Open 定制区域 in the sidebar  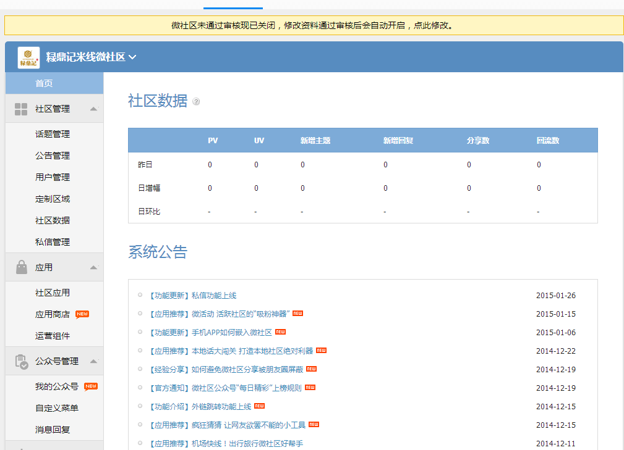pos(53,199)
